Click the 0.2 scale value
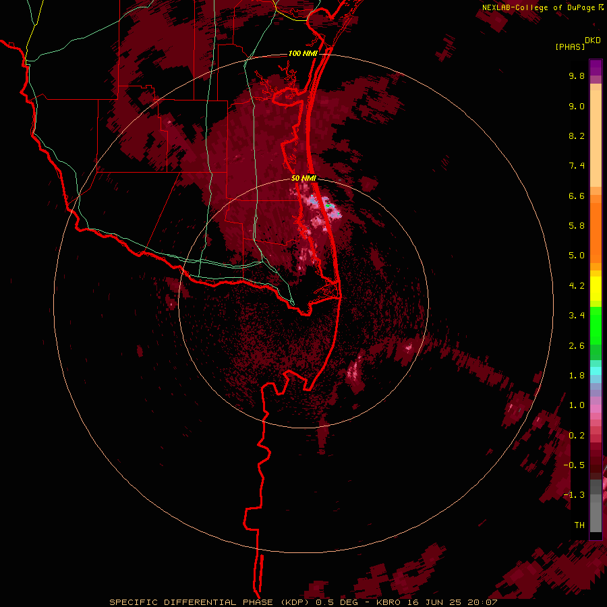The height and width of the screenshot is (607, 607). point(577,436)
